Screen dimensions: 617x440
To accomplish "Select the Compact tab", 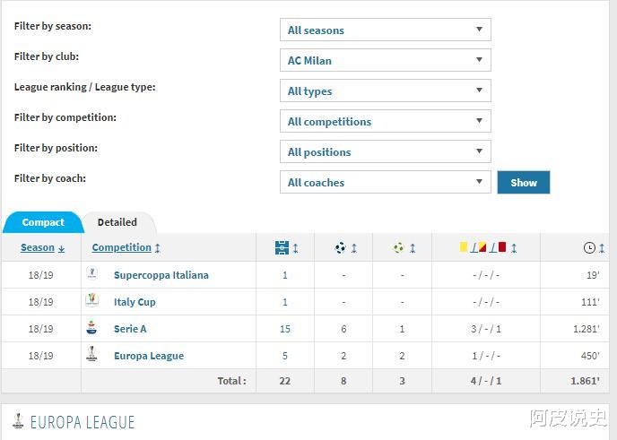I will click(x=43, y=222).
